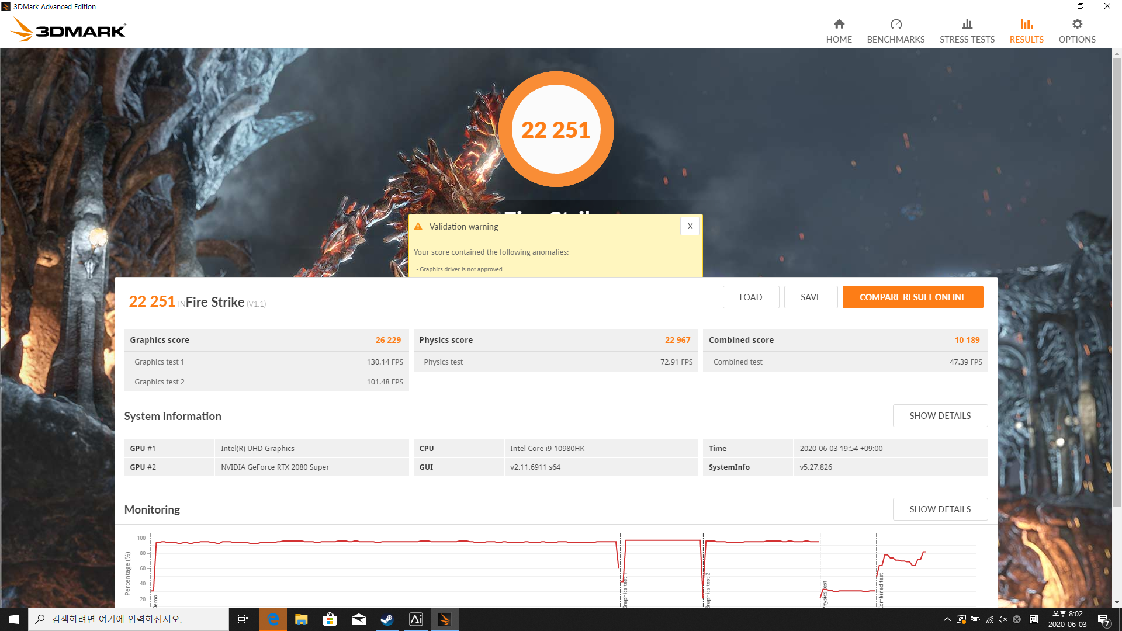Switch to the Results tab

tap(1026, 30)
